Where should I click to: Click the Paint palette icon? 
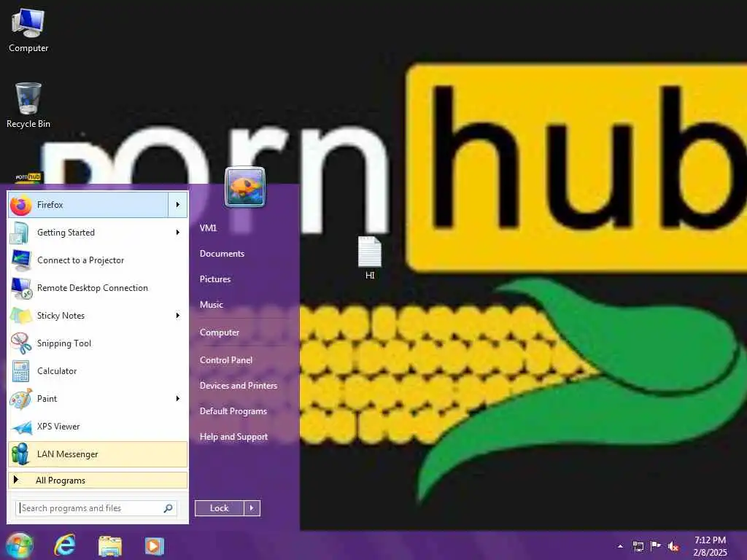(21, 399)
